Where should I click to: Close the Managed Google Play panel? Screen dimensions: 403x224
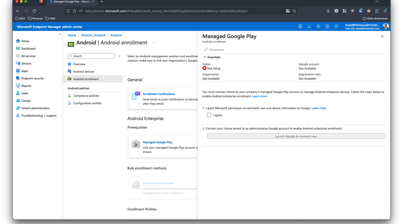382,36
